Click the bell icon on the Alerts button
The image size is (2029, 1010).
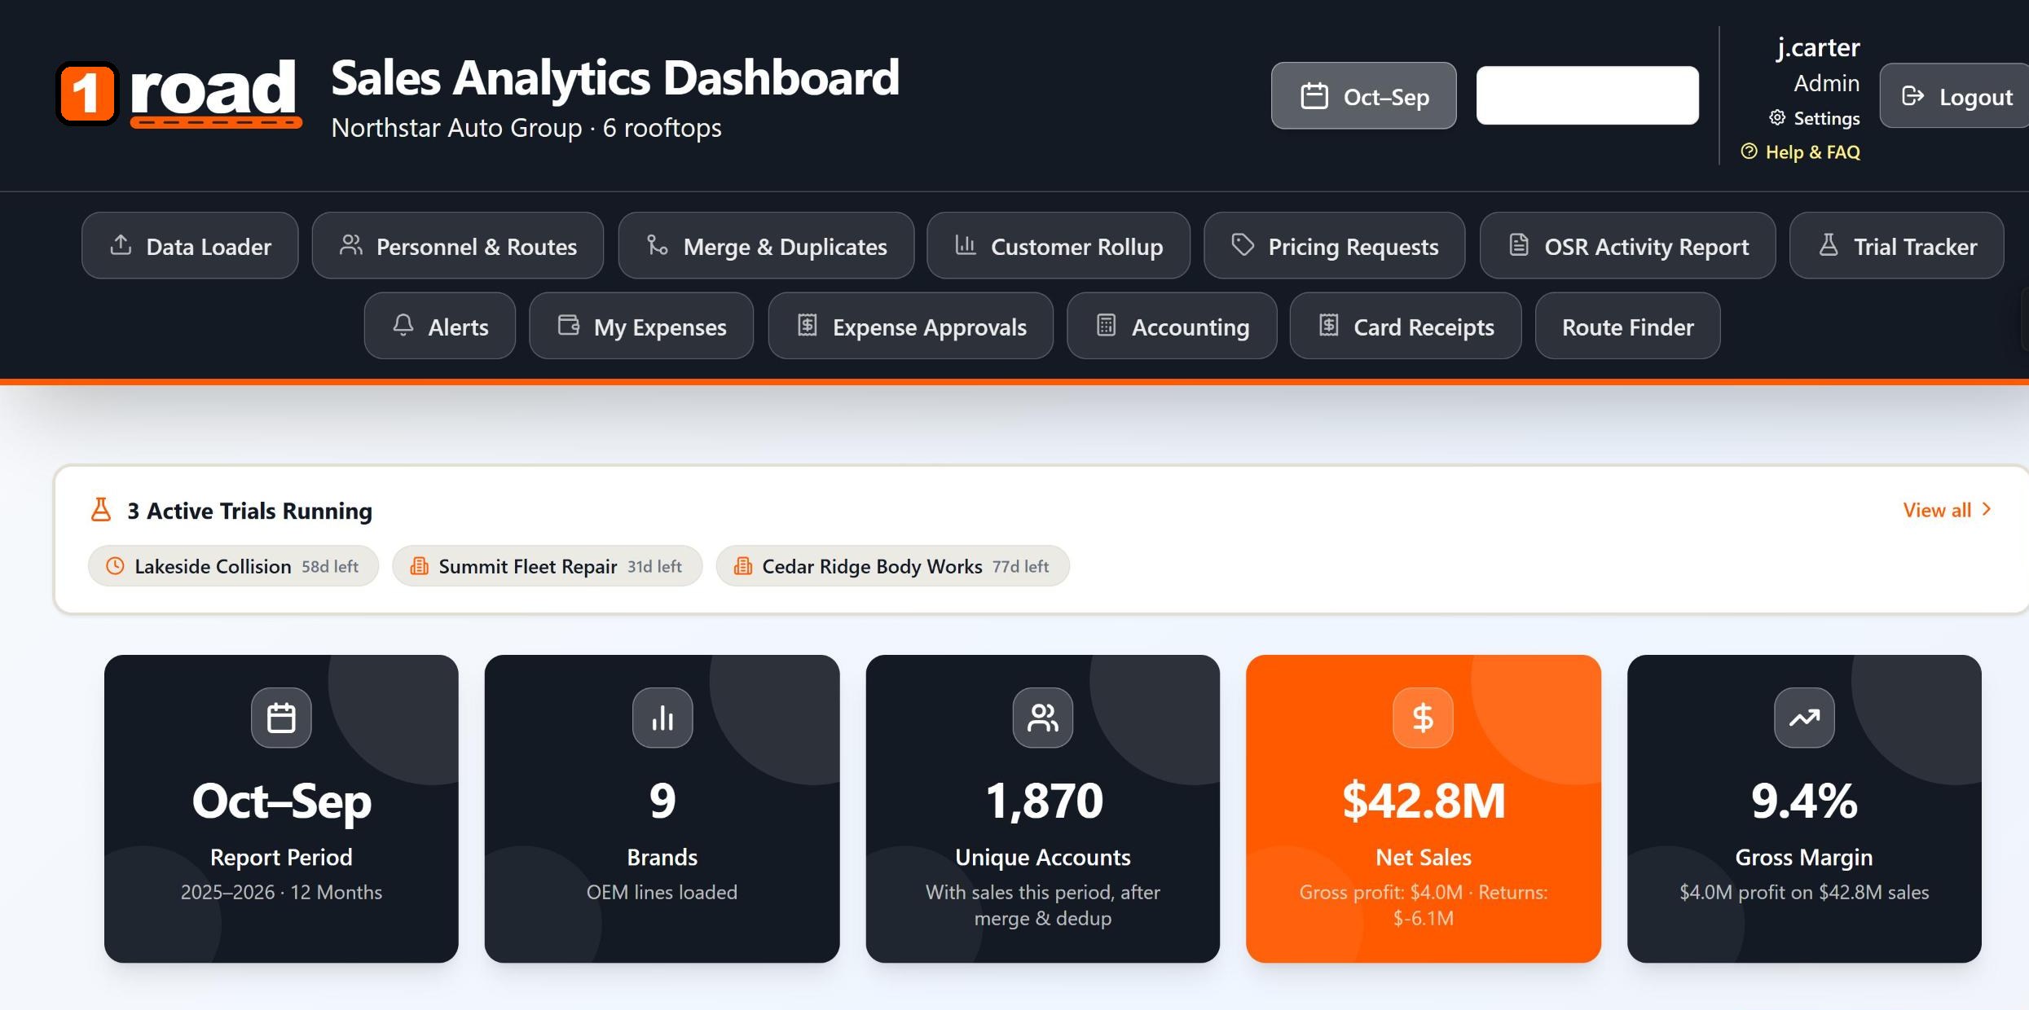403,325
